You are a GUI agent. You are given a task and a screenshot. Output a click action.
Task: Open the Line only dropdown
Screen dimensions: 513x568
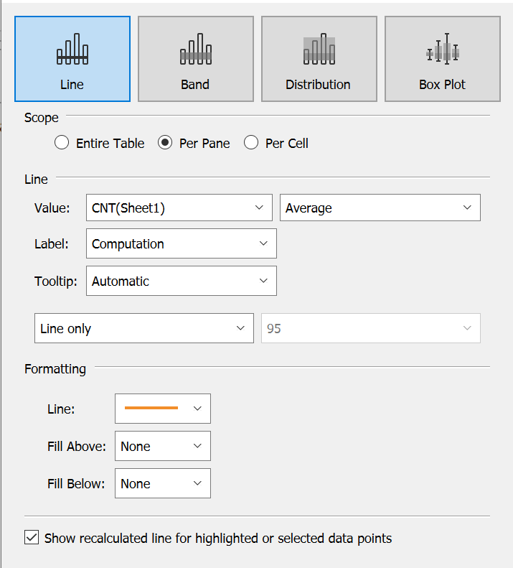[143, 329]
